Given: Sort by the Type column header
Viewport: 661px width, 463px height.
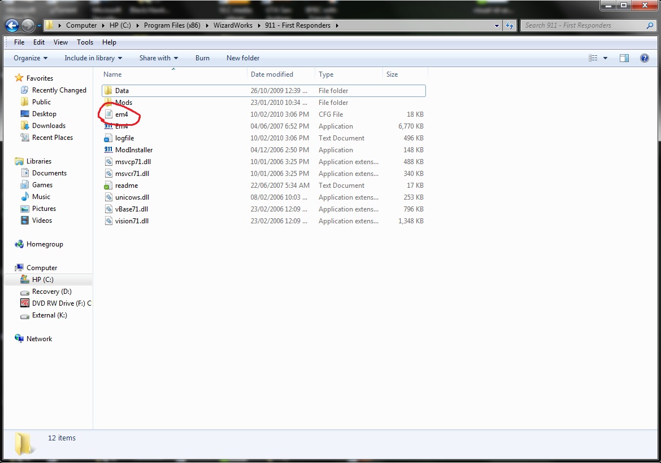Looking at the screenshot, I should [x=349, y=74].
